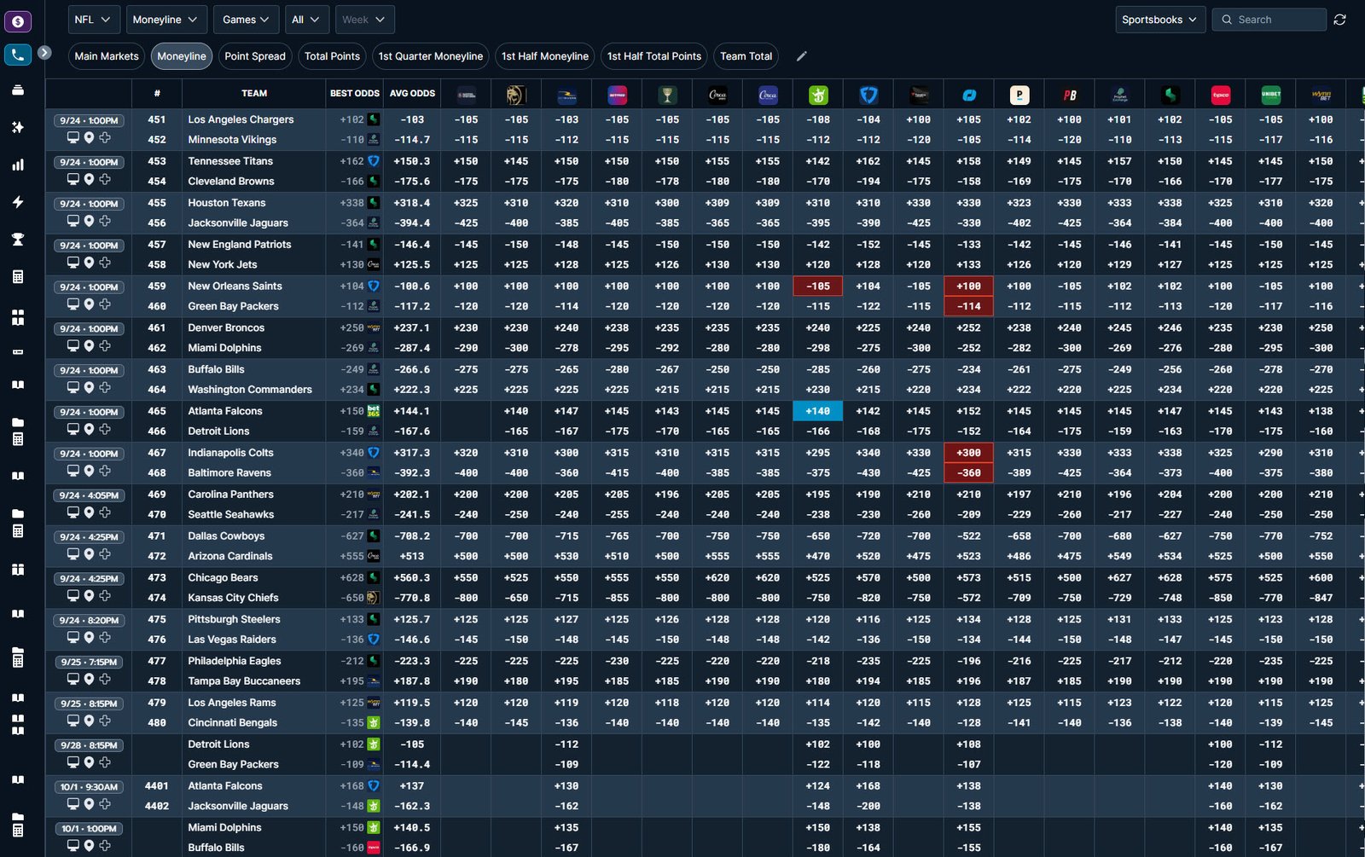Click the Cincinnati Bengals team name
This screenshot has width=1365, height=857.
pos(233,723)
